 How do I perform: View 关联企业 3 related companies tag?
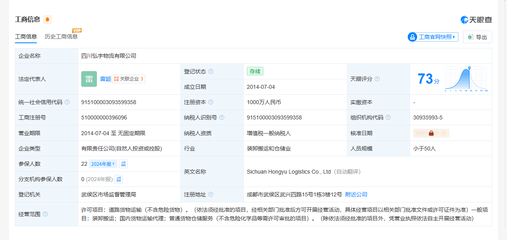[128, 79]
